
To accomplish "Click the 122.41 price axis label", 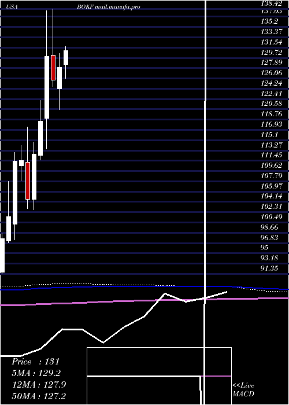I will coord(272,93).
